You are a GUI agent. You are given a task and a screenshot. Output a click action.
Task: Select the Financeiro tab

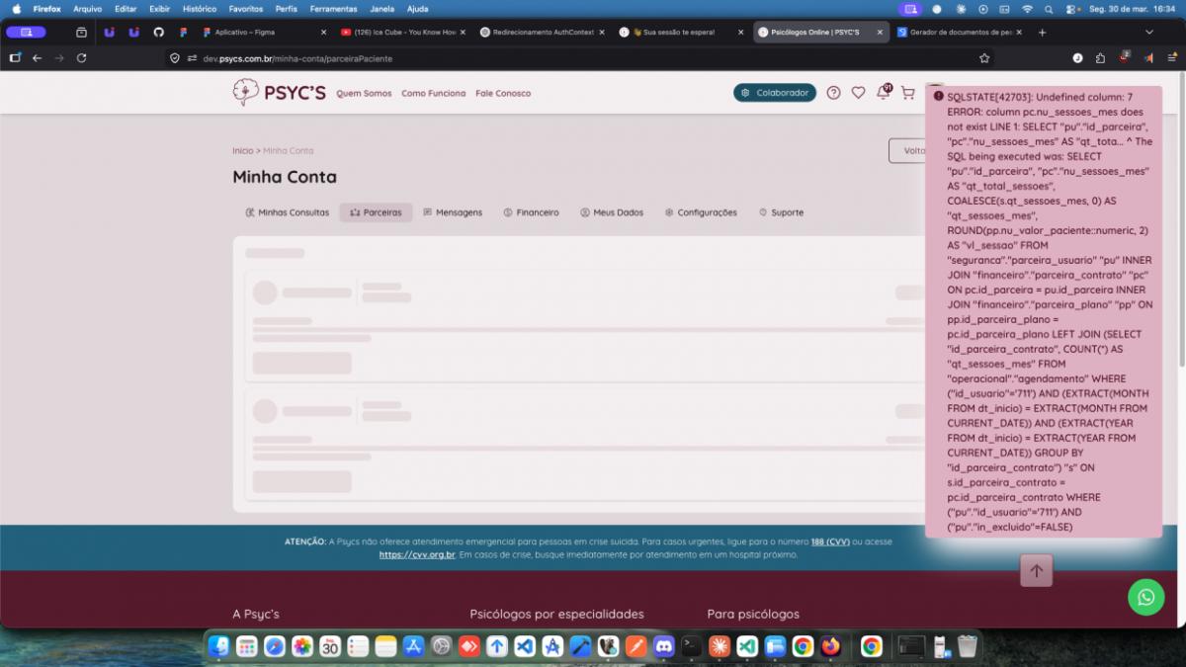pyautogui.click(x=531, y=212)
